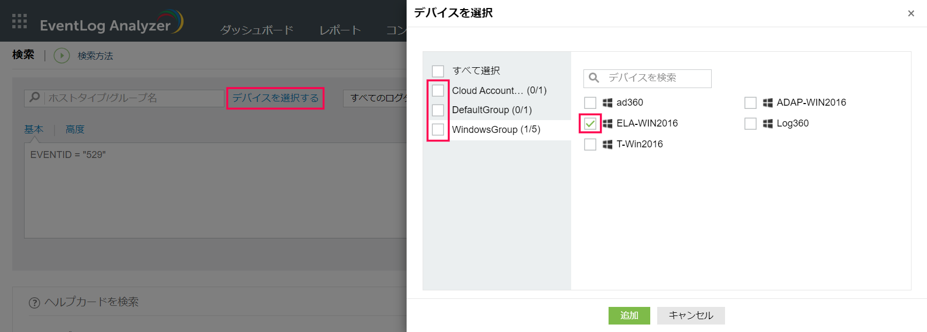This screenshot has height=332, width=927.
Task: Click the search method play icon
Action: 61,56
